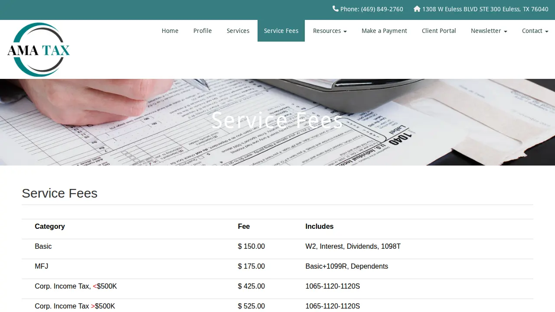Open the 1308 W Euless BLVD address link
The width and height of the screenshot is (555, 312).
[x=485, y=9]
